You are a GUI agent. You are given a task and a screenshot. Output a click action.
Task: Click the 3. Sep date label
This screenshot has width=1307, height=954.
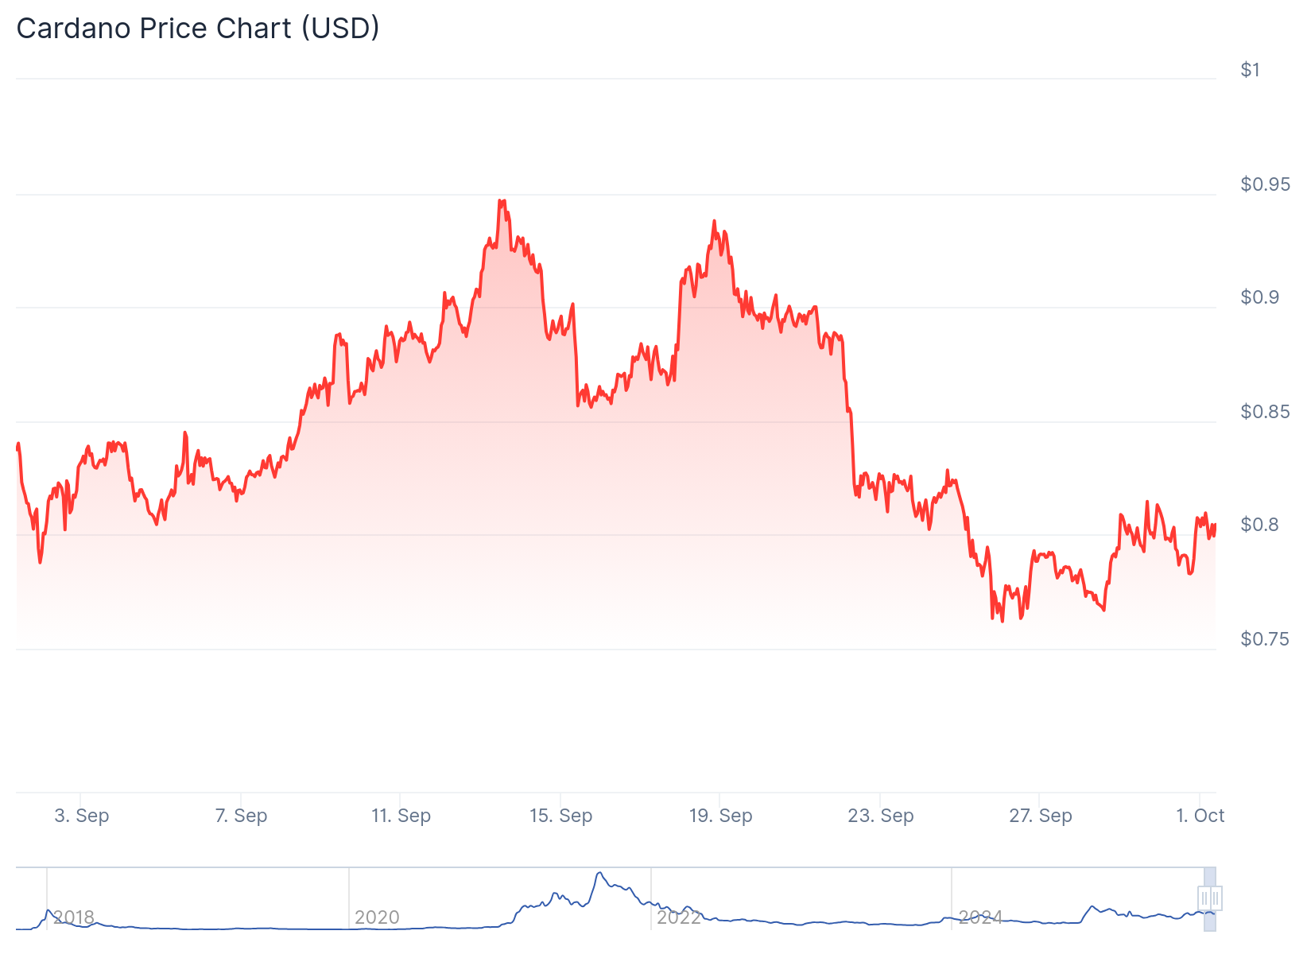[82, 816]
